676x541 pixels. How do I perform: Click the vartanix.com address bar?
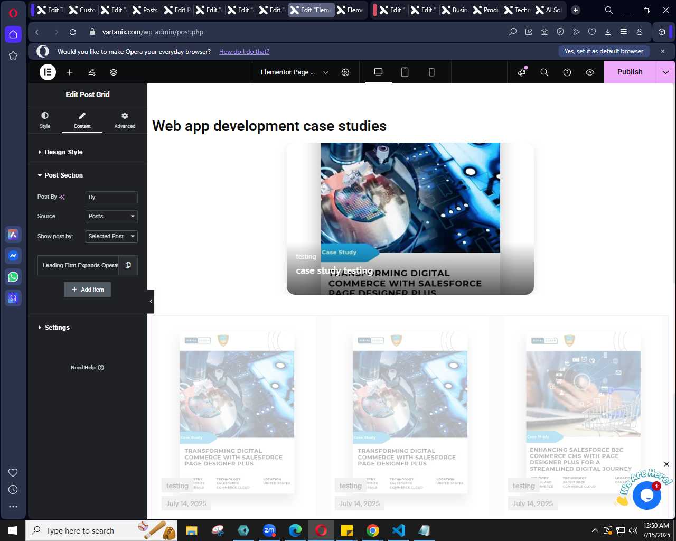[x=153, y=32]
